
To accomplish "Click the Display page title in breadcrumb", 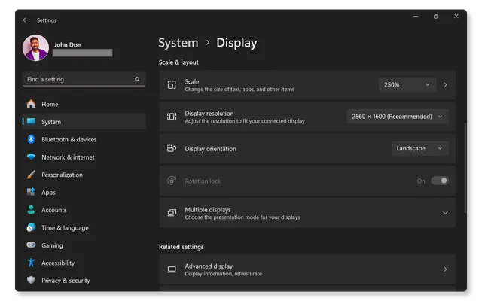I will coord(236,43).
